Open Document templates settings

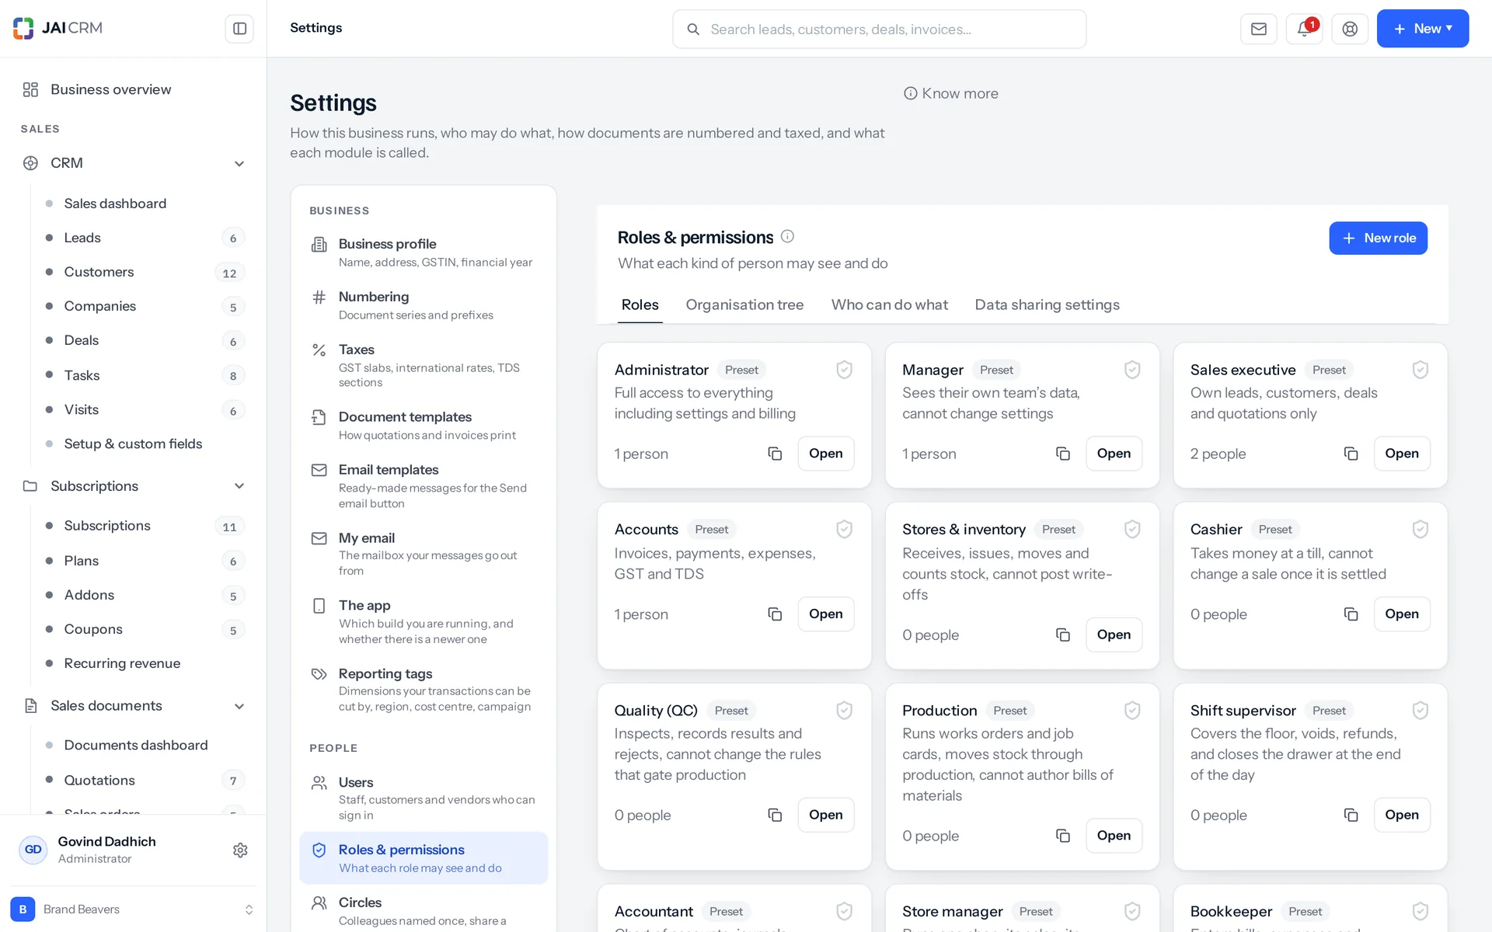coord(424,426)
